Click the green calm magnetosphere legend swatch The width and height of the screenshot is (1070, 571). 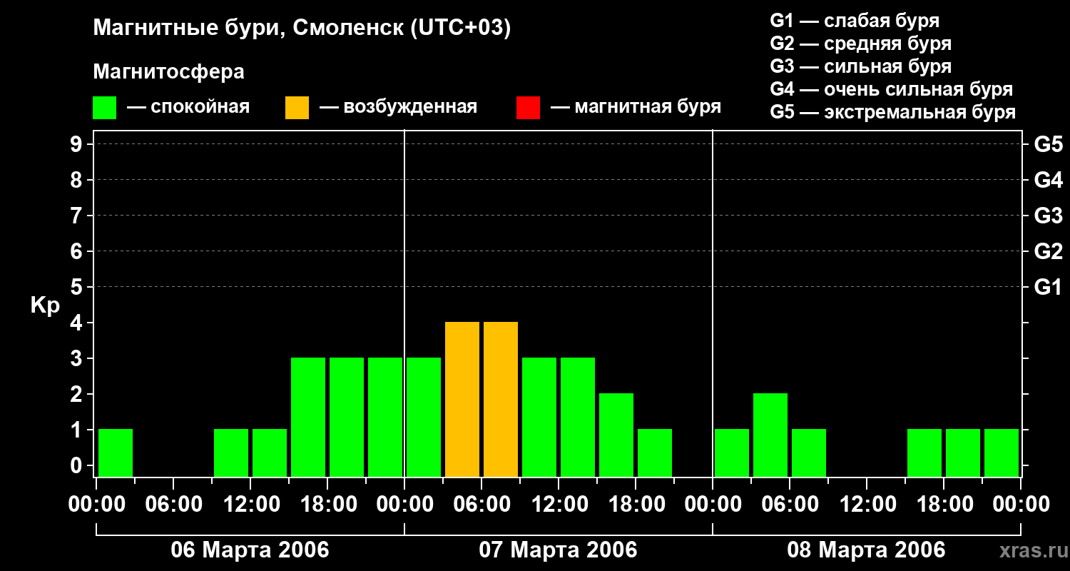104,107
